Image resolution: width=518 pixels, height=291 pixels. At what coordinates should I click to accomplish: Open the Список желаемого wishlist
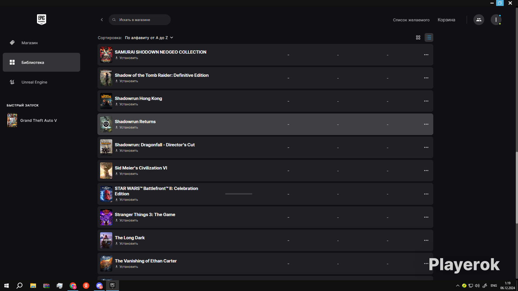[411, 20]
